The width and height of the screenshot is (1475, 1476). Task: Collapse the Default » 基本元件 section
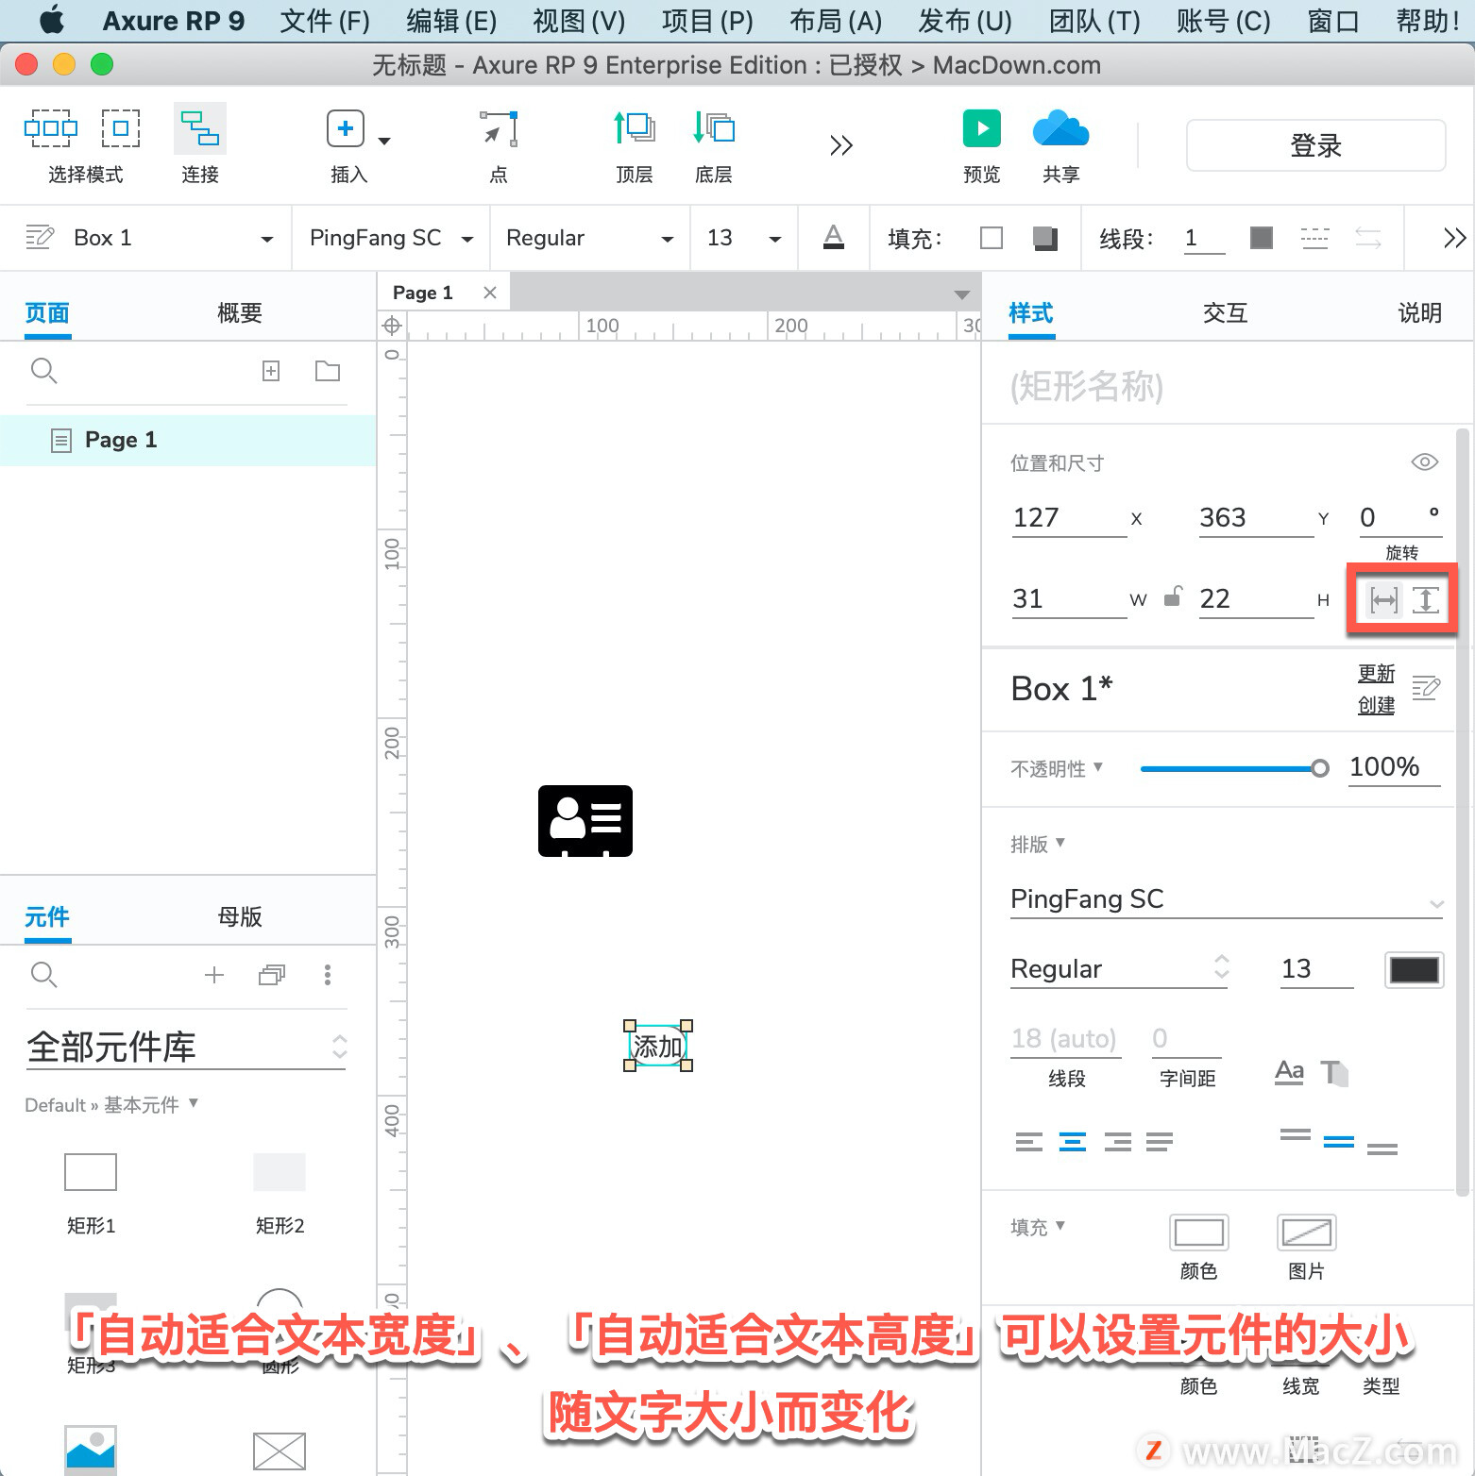click(x=194, y=1102)
